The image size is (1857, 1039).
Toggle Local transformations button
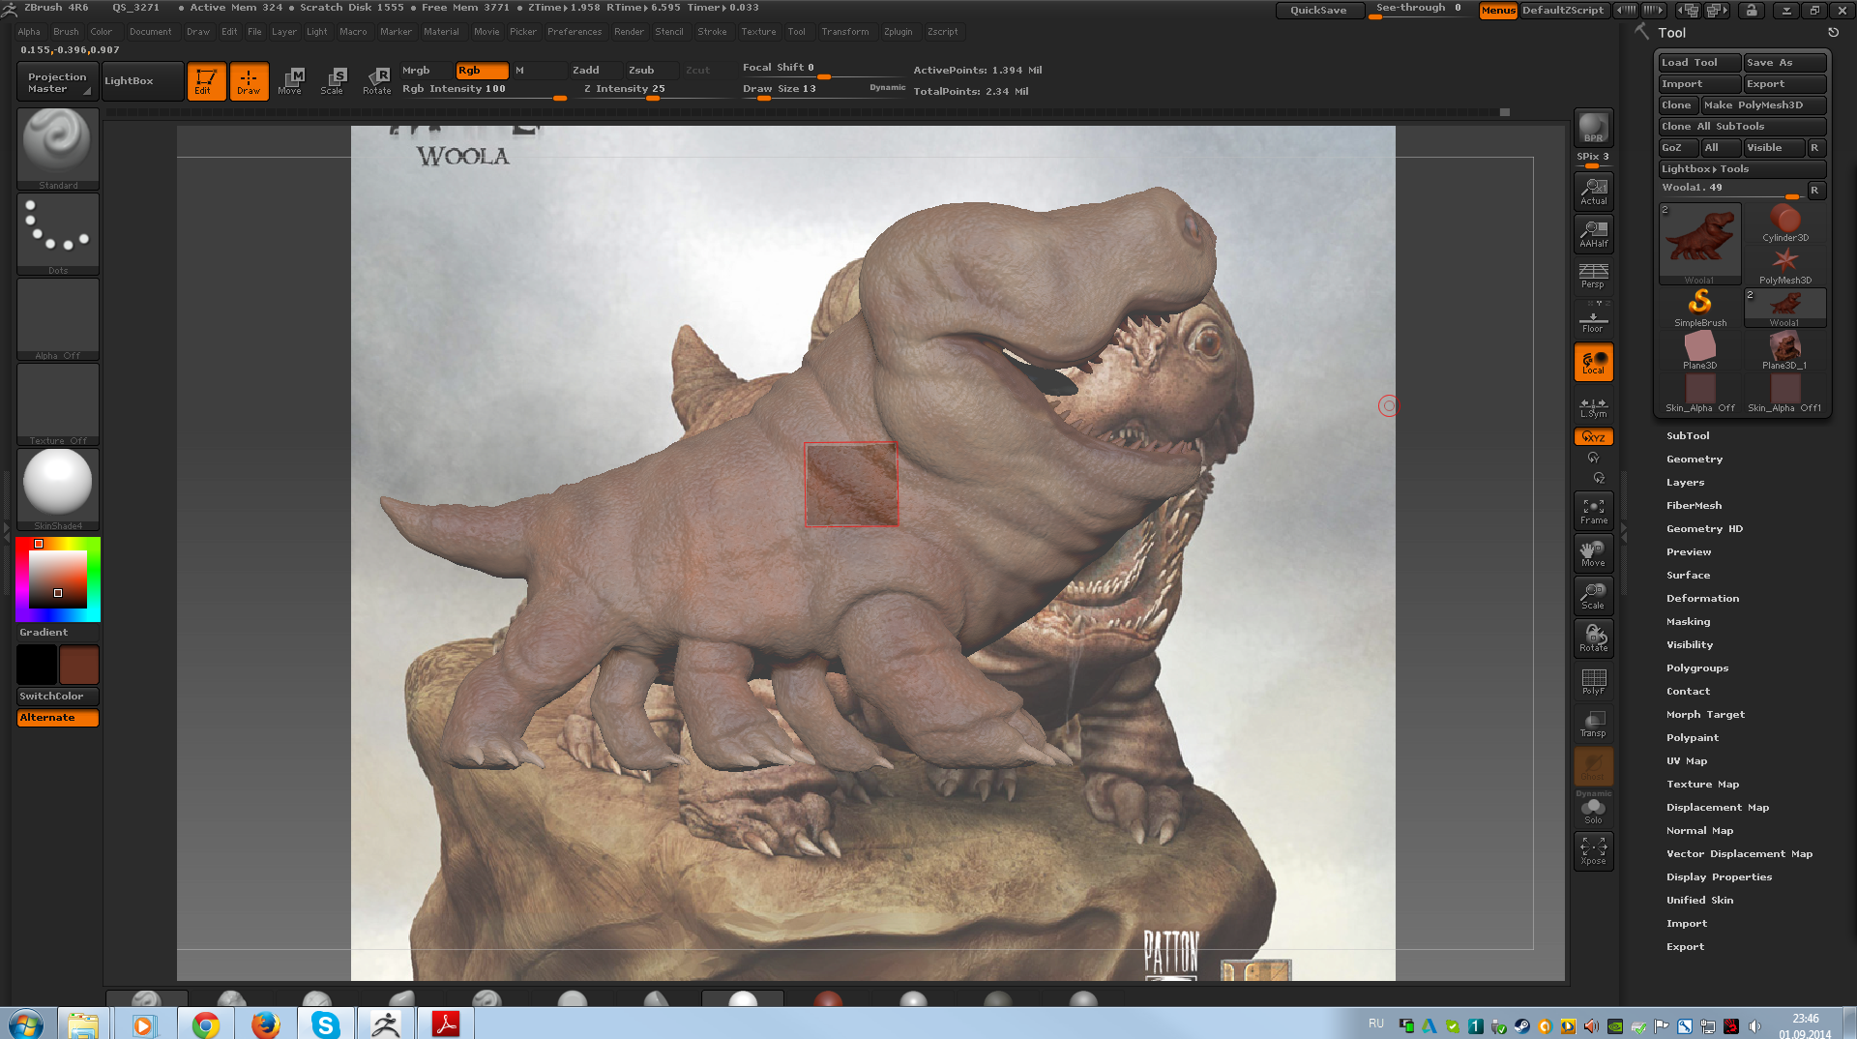point(1593,362)
